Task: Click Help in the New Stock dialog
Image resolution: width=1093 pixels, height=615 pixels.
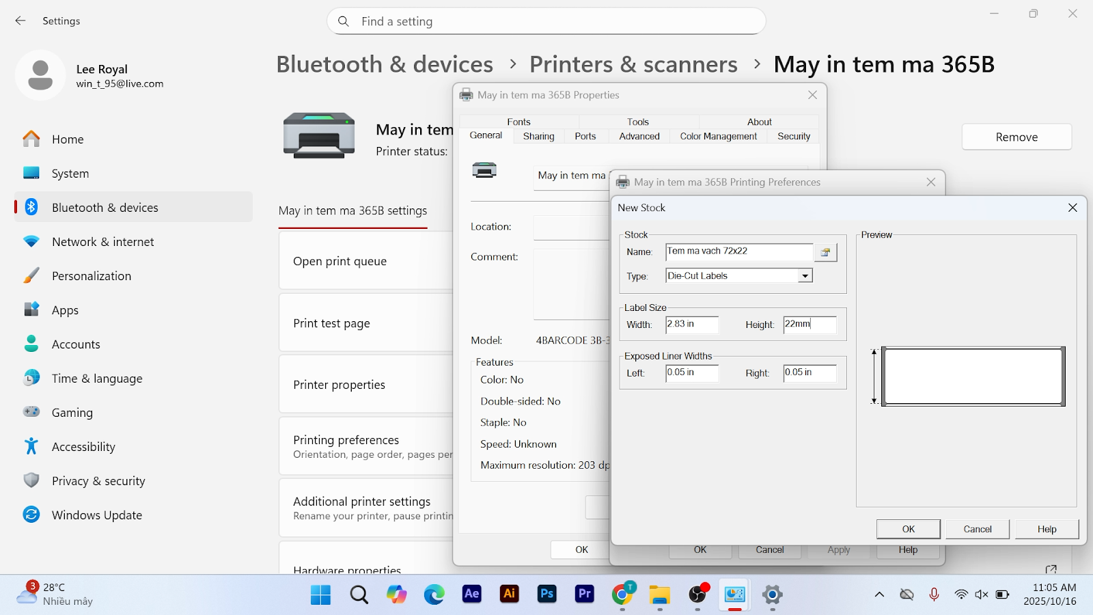Action: (x=1047, y=529)
